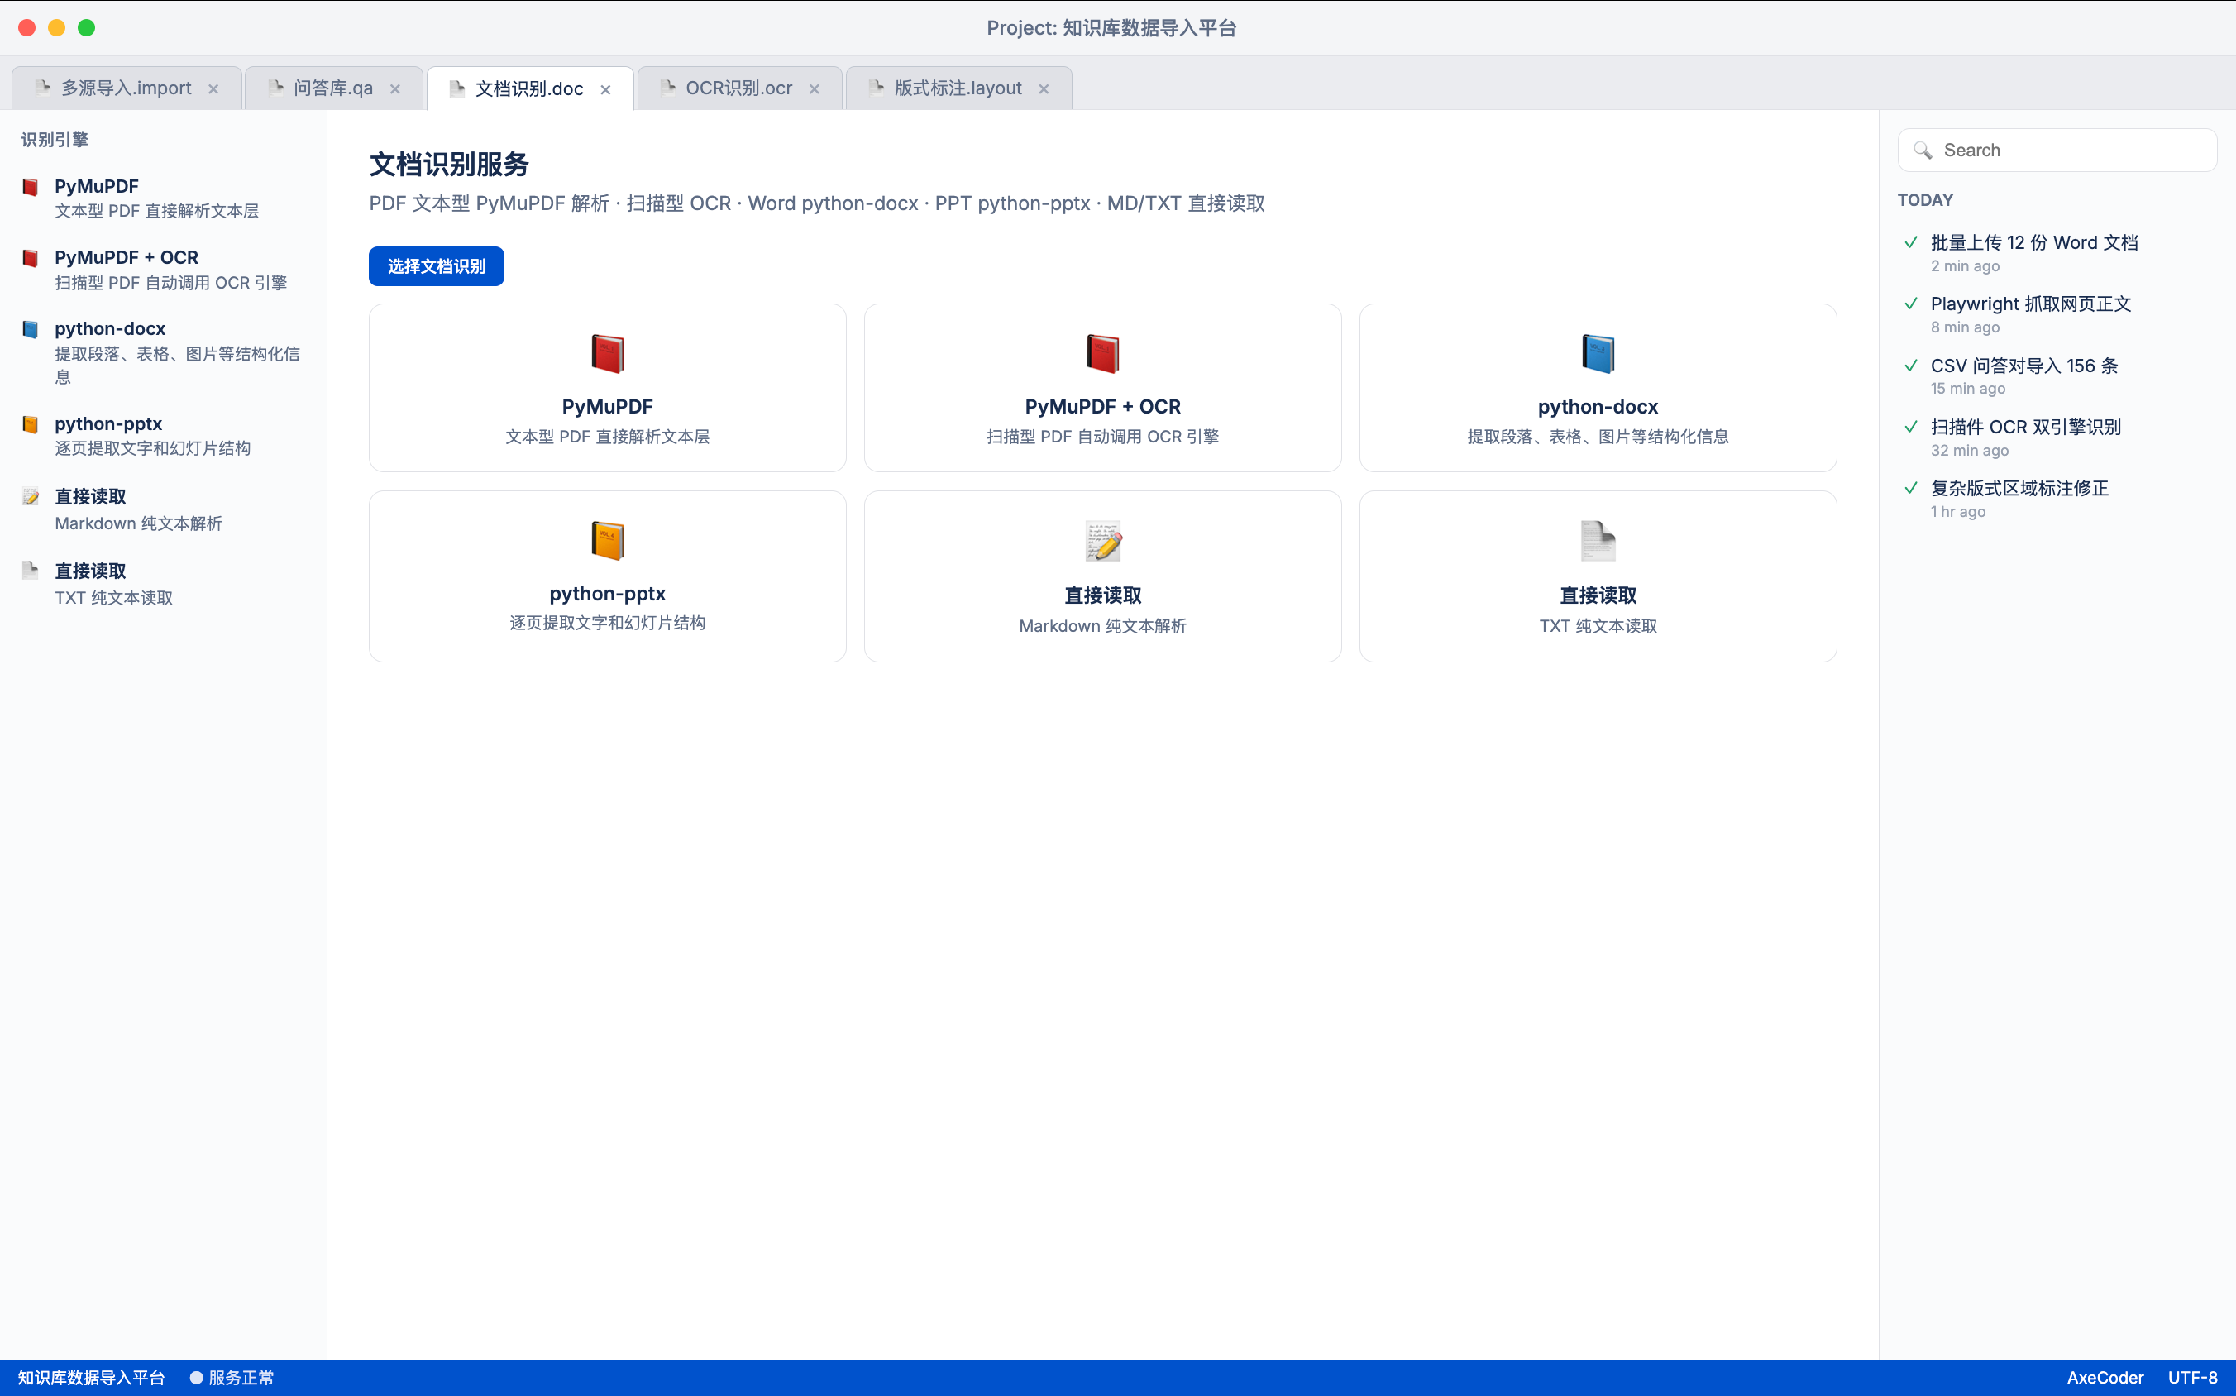
Task: Open the PyMuPDF + OCR card title
Action: pos(1102,406)
